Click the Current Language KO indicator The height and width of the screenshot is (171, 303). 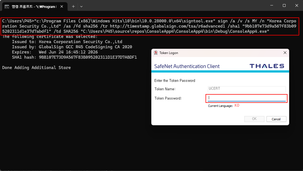237,106
